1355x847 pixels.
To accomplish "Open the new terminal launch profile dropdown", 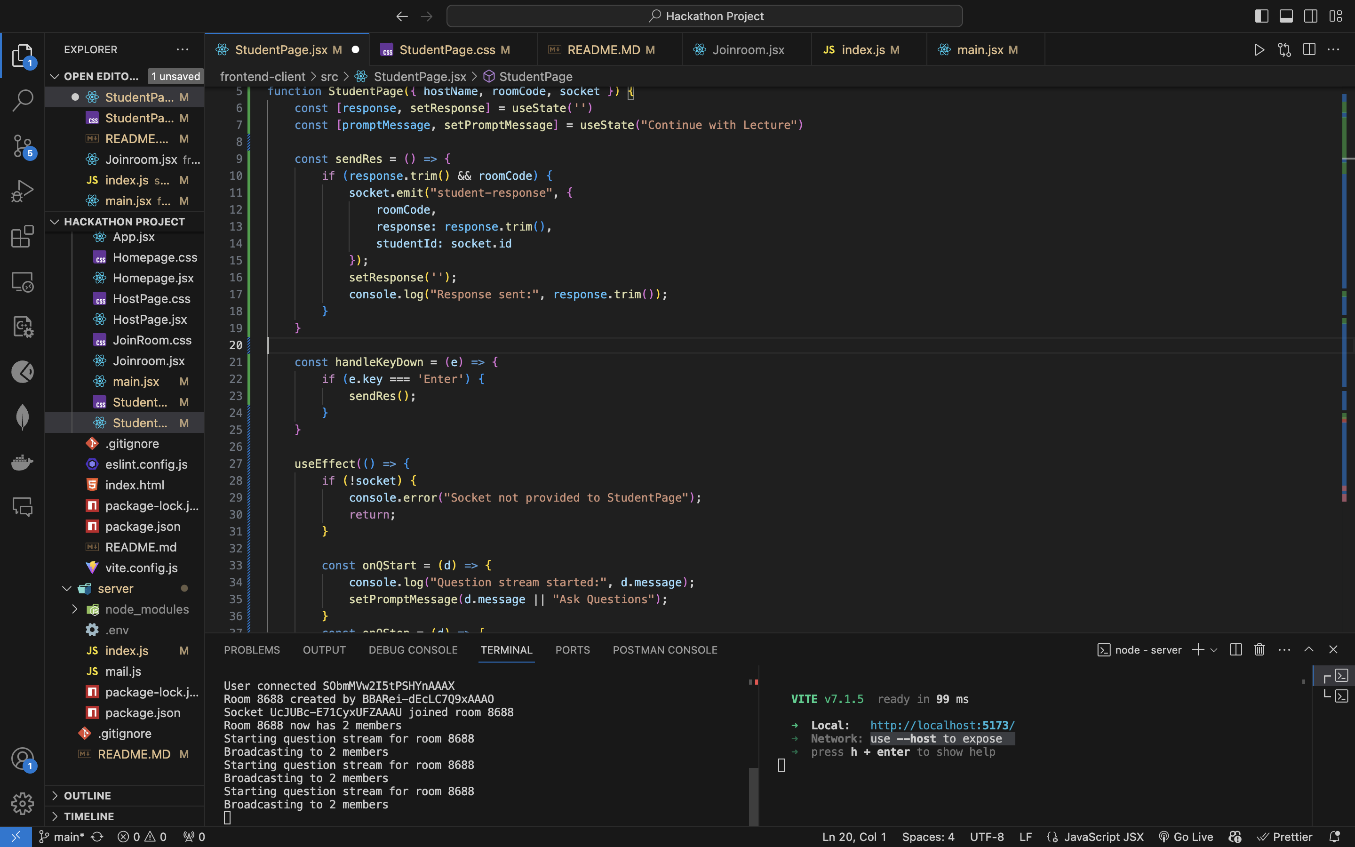I will (x=1214, y=650).
